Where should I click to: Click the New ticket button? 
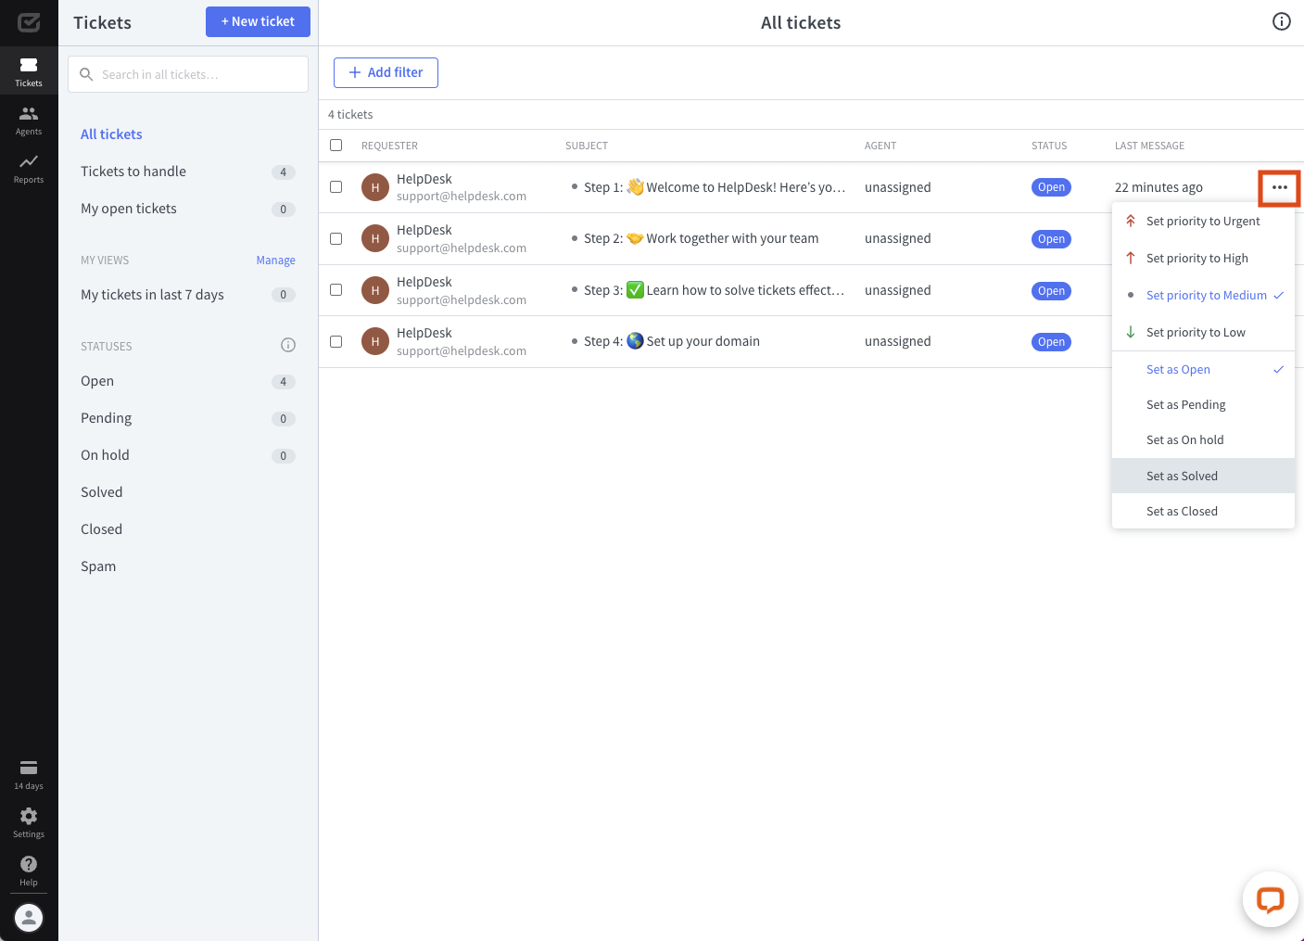point(258,21)
